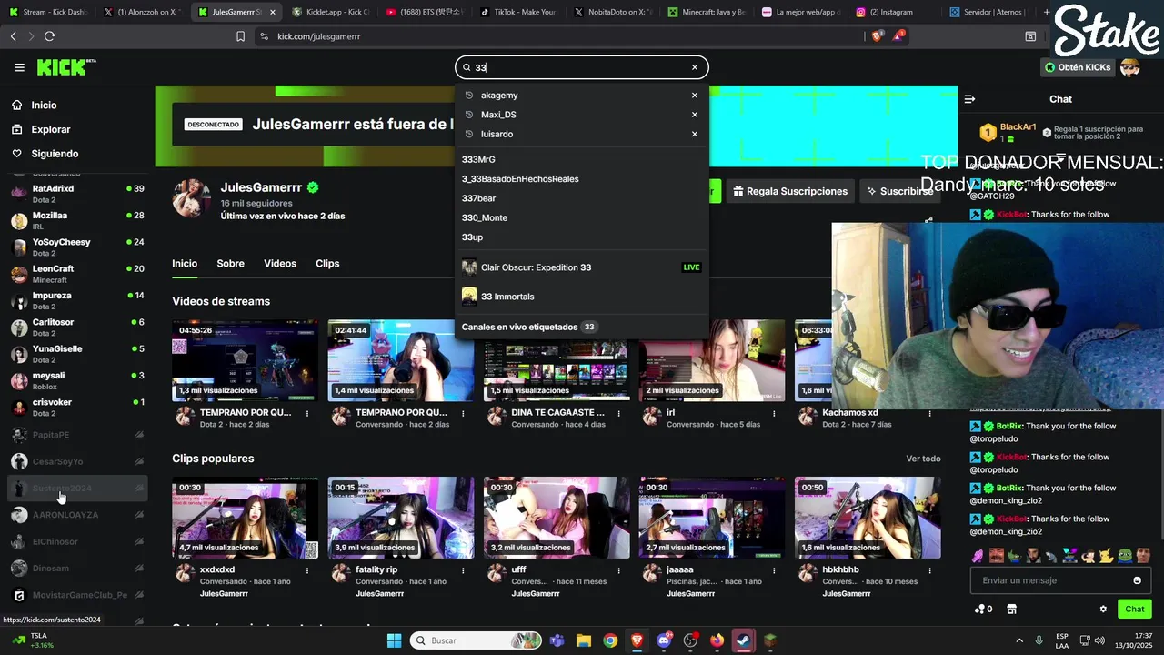The image size is (1164, 655).
Task: Open the chat shop icon
Action: pos(1011,610)
